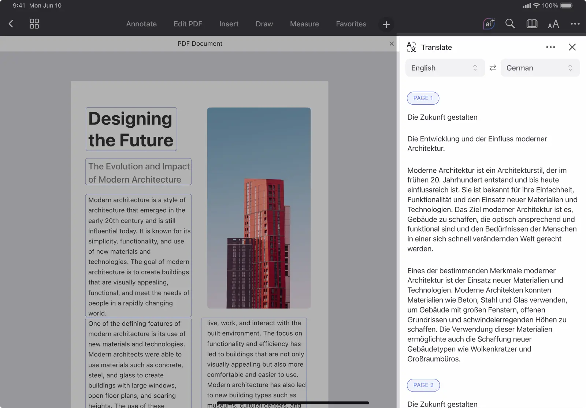Jump to PAGE 1 translation

pos(423,98)
